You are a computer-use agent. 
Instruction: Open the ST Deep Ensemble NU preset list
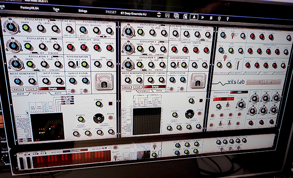(x=134, y=14)
